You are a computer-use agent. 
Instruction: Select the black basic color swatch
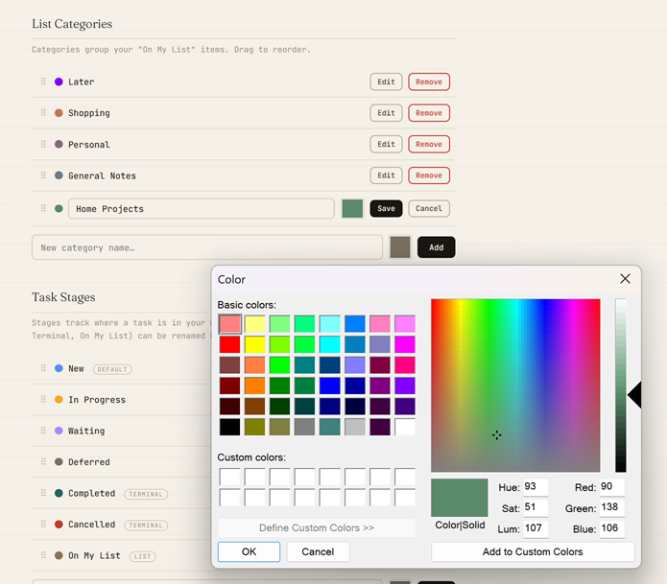pyautogui.click(x=229, y=427)
